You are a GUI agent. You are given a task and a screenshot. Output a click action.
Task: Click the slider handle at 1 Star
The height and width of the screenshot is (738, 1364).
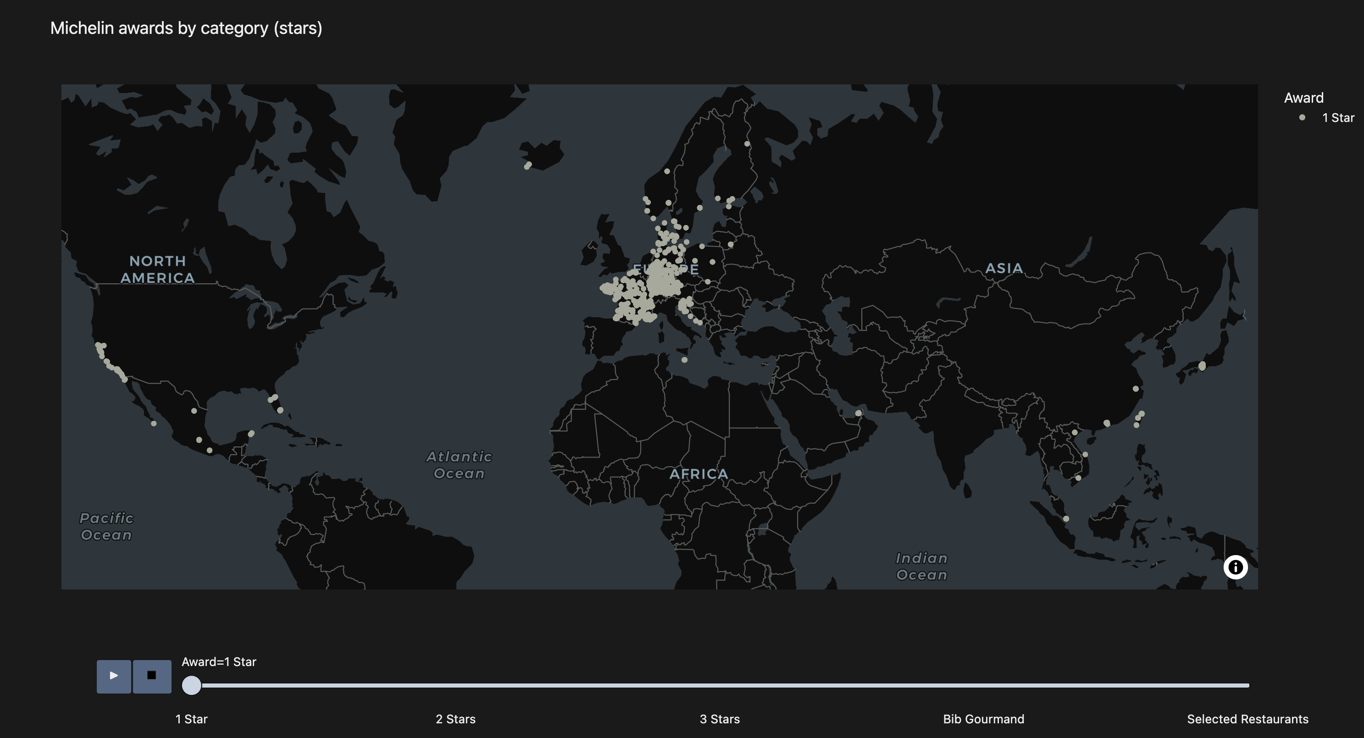pos(192,685)
